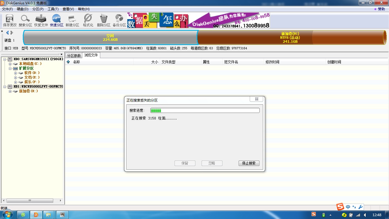Expand the 本地磁盘(C:) tree node
This screenshot has width=389, height=219.
pos(10,64)
